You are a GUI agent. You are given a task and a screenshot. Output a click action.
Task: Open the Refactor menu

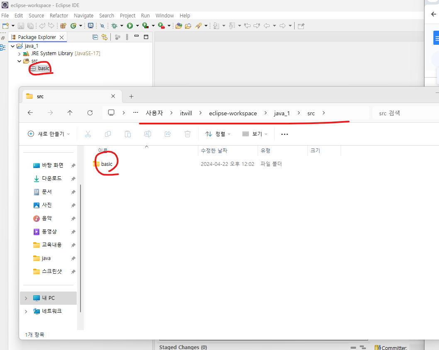[59, 16]
